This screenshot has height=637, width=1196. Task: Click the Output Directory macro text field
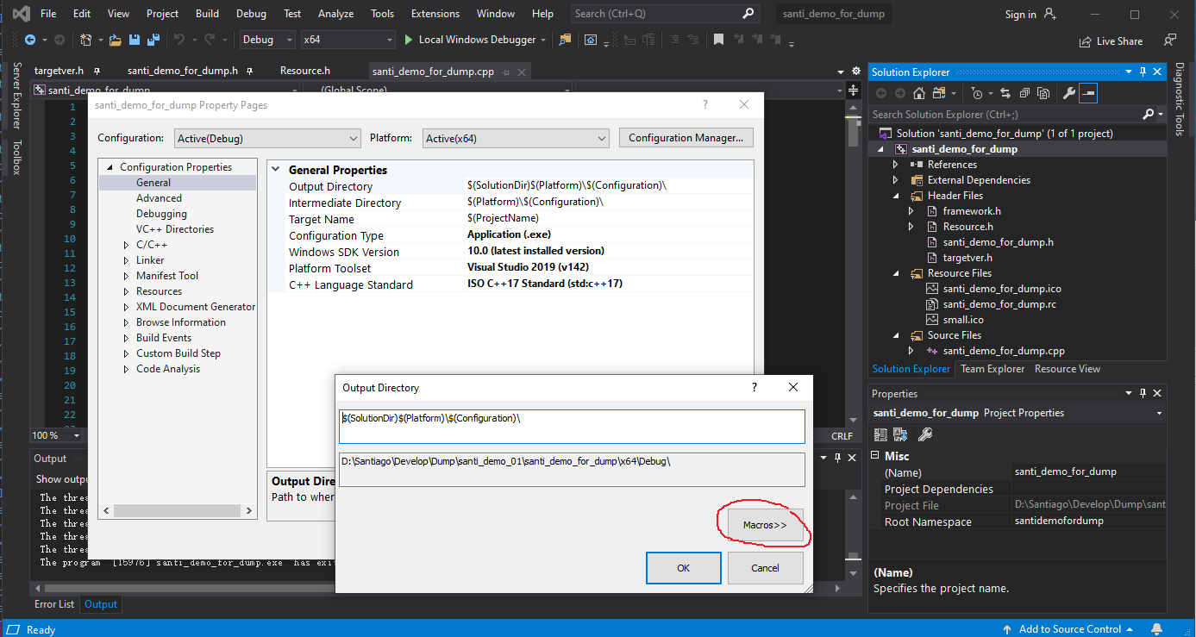571,426
